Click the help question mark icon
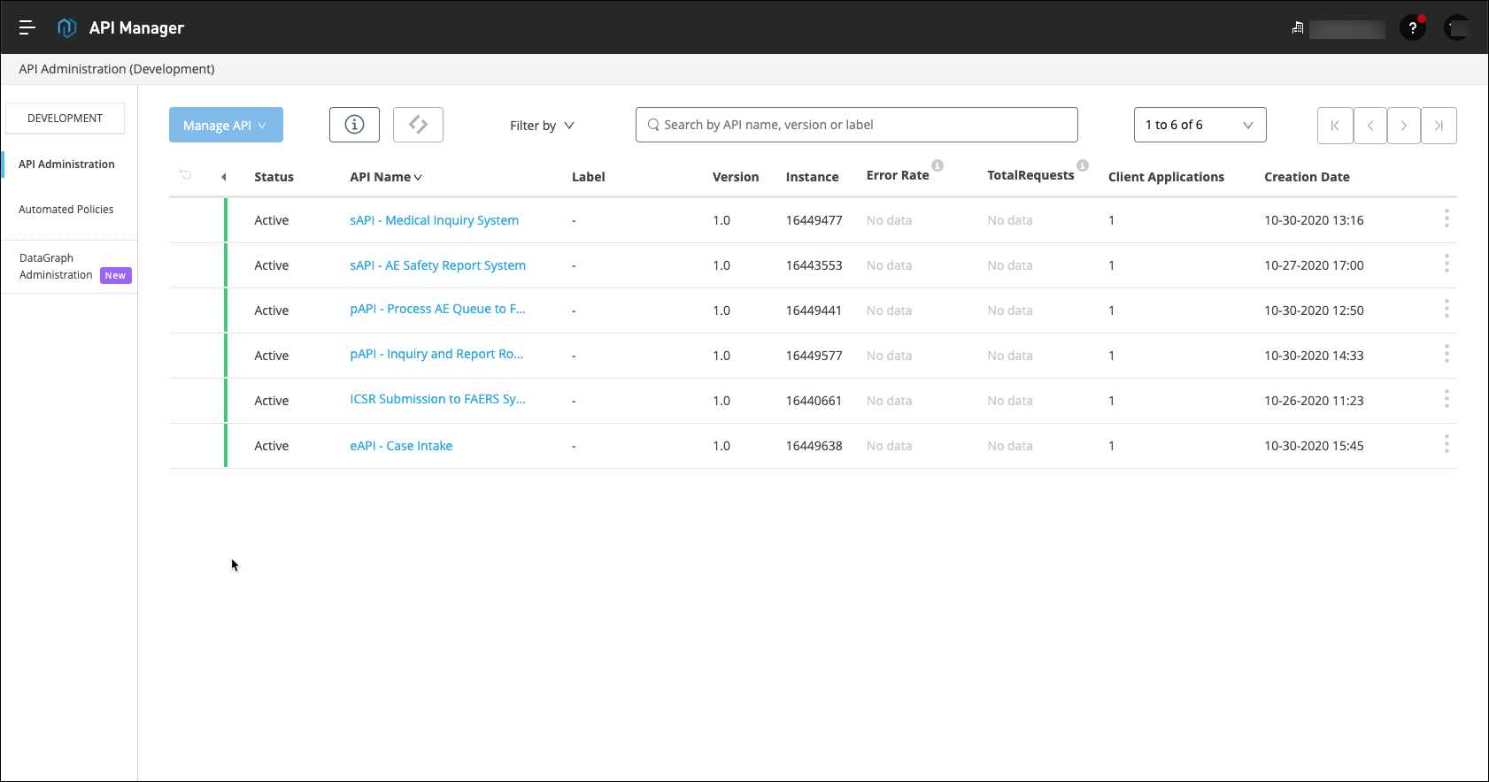Viewport: 1489px width, 782px height. click(1412, 28)
